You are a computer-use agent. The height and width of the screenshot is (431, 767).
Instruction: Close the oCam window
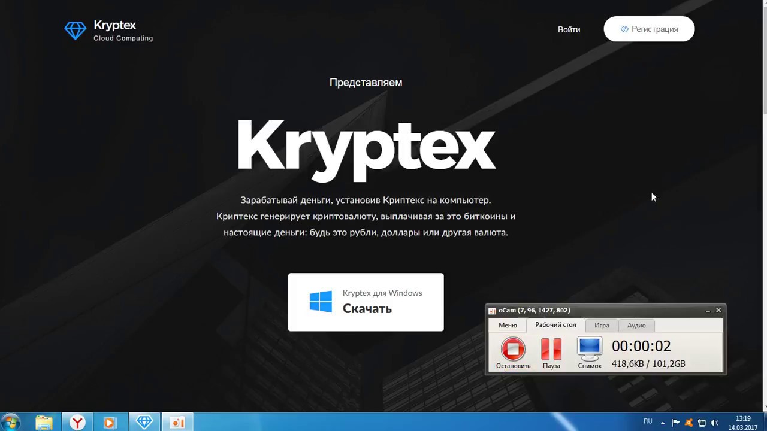718,310
